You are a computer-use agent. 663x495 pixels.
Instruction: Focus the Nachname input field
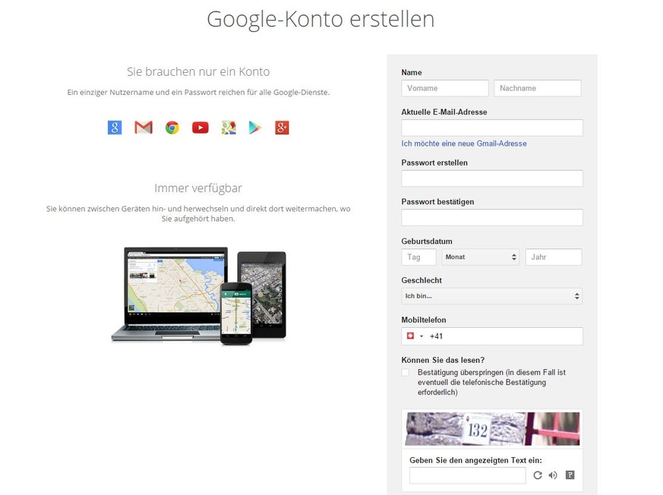[x=538, y=88]
